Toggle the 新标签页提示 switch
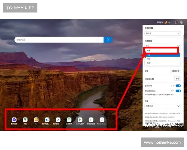 pyautogui.click(x=178, y=91)
